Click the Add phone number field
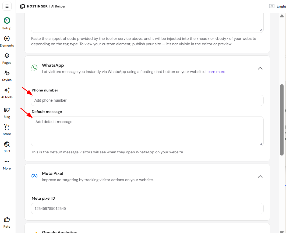The height and width of the screenshot is (233, 286). tap(147, 100)
